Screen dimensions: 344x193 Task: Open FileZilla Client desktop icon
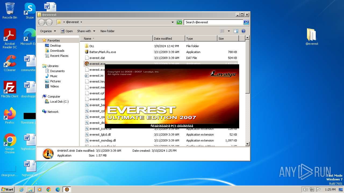tap(10, 90)
